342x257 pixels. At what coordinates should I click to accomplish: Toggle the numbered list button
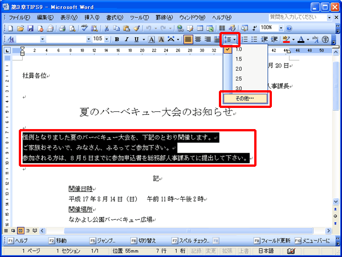(245, 39)
